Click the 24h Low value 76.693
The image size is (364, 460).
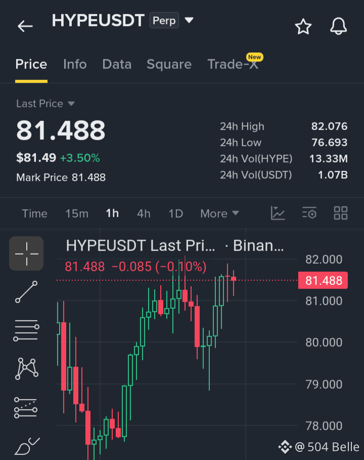pos(329,143)
